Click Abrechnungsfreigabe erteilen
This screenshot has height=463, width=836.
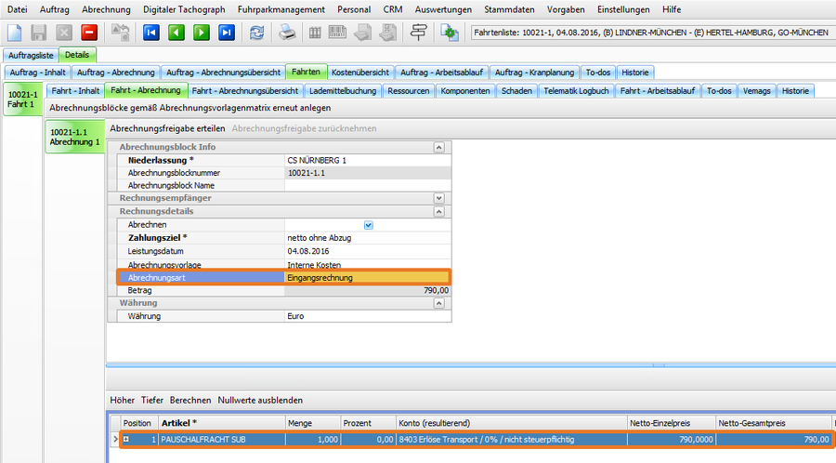click(167, 128)
